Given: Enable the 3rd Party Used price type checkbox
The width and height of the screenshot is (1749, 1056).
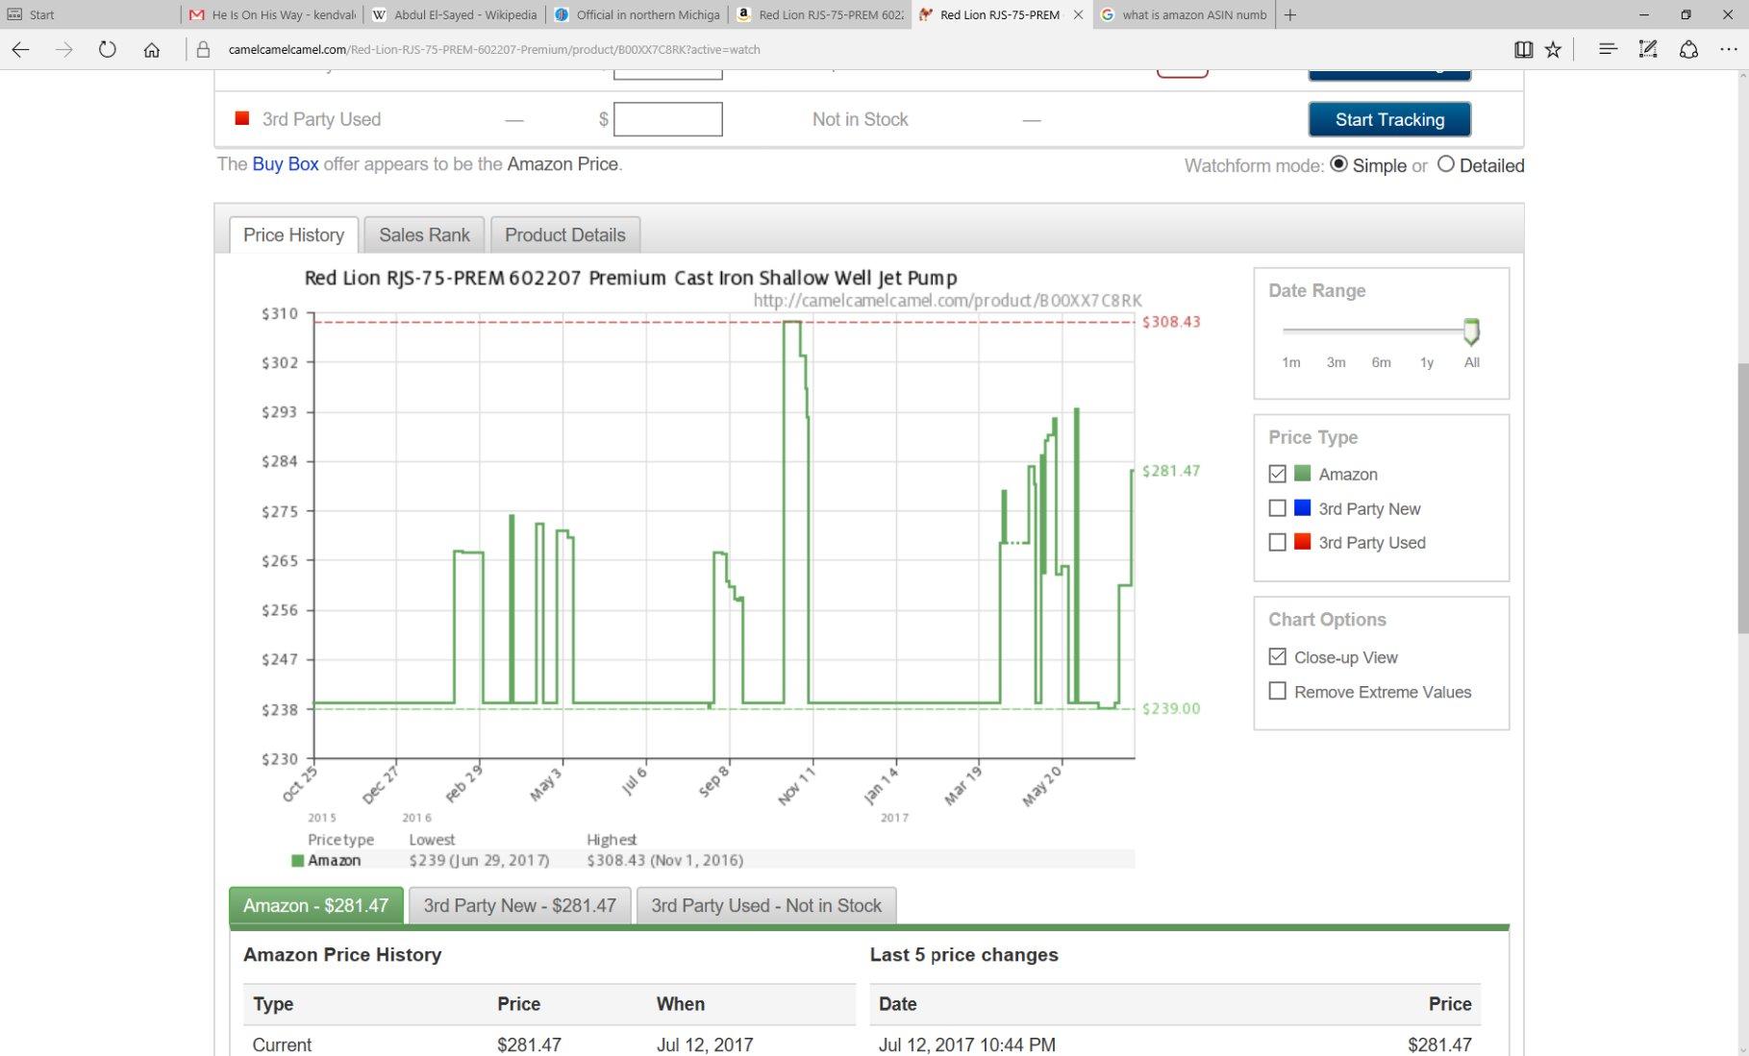Looking at the screenshot, I should coord(1277,542).
